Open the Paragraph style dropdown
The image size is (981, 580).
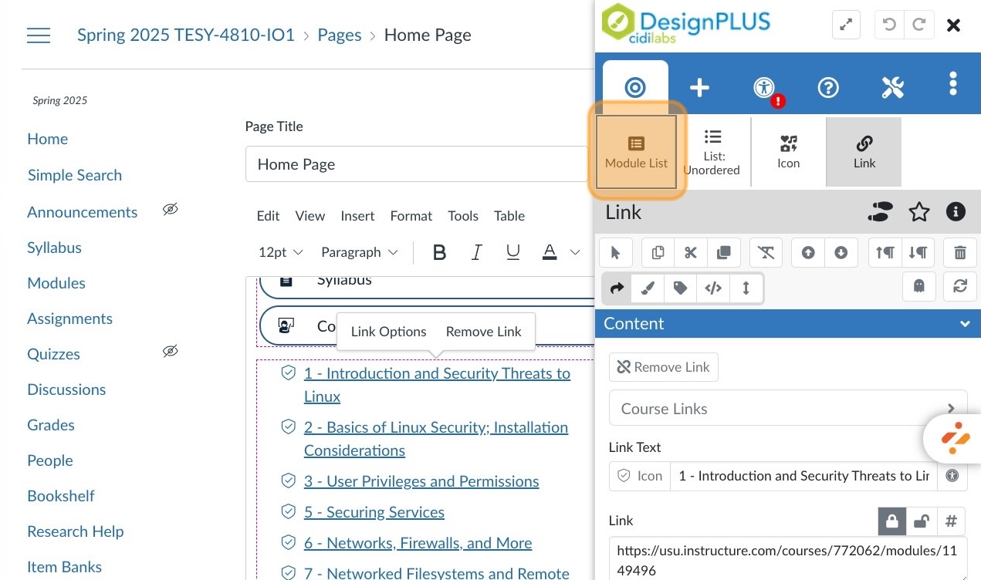(x=359, y=252)
